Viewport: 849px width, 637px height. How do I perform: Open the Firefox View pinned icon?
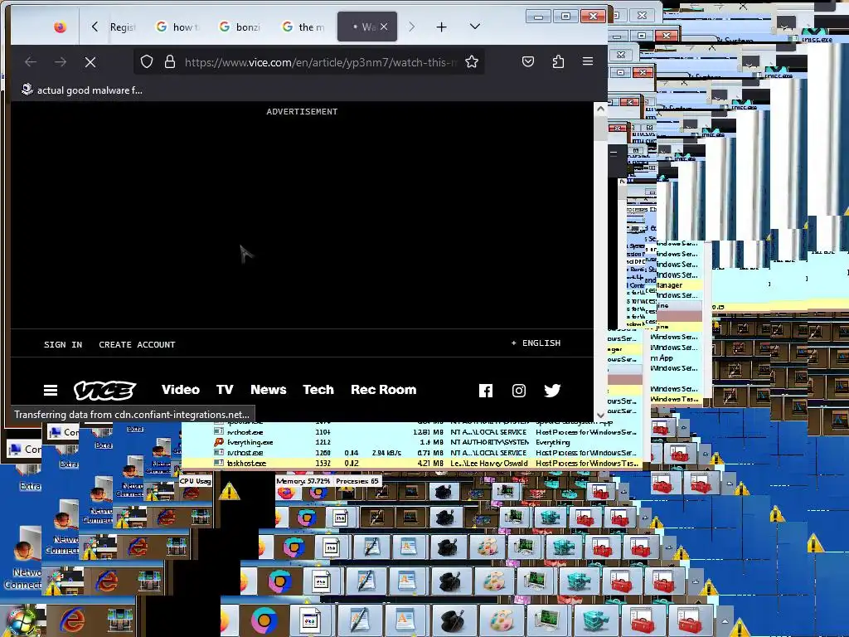(60, 27)
